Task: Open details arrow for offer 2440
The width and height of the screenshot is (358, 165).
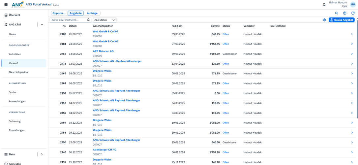Action: click(352, 152)
